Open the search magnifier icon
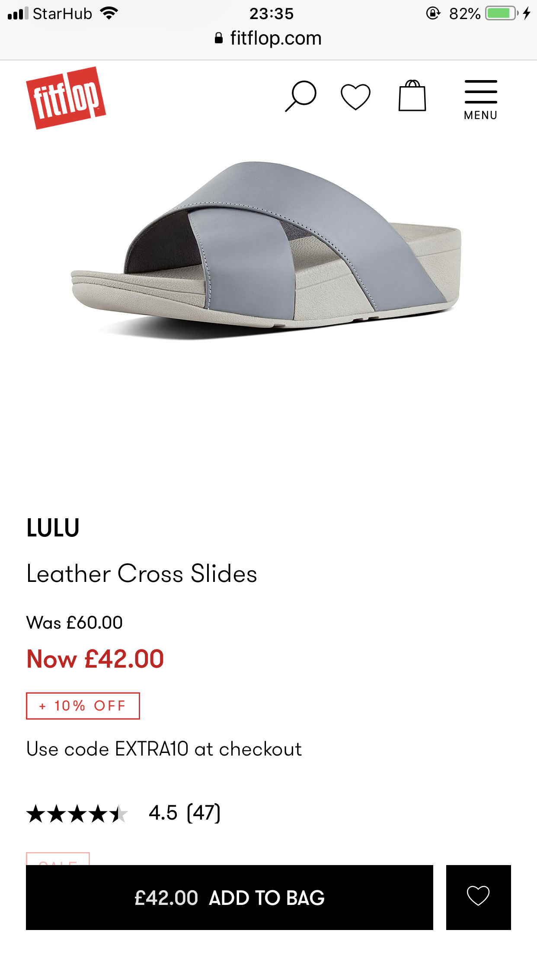 tap(301, 96)
